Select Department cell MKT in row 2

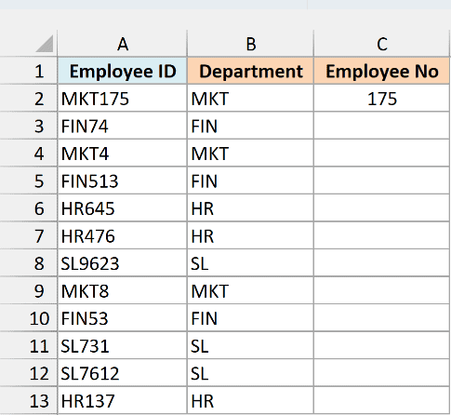point(250,99)
